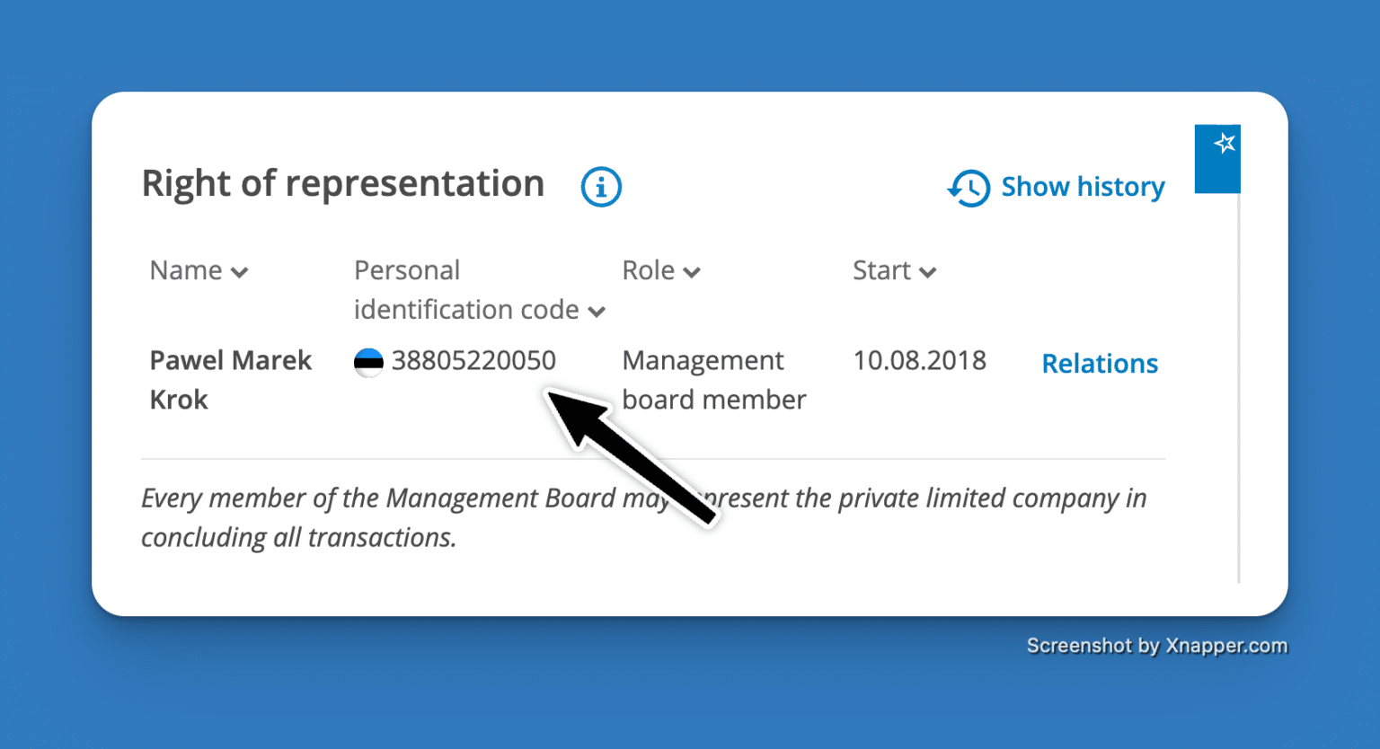
Task: Click the clock history icon
Action: tap(969, 188)
